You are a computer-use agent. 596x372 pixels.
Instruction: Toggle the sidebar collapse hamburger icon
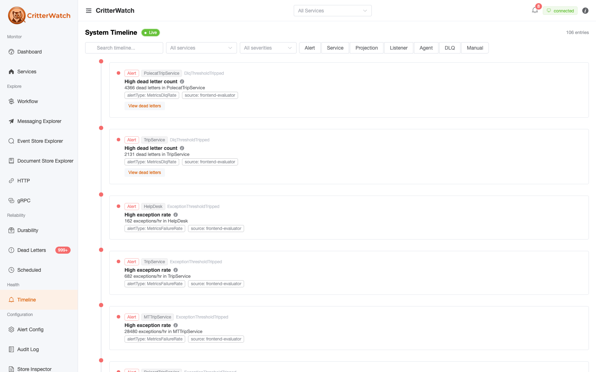[x=89, y=11]
